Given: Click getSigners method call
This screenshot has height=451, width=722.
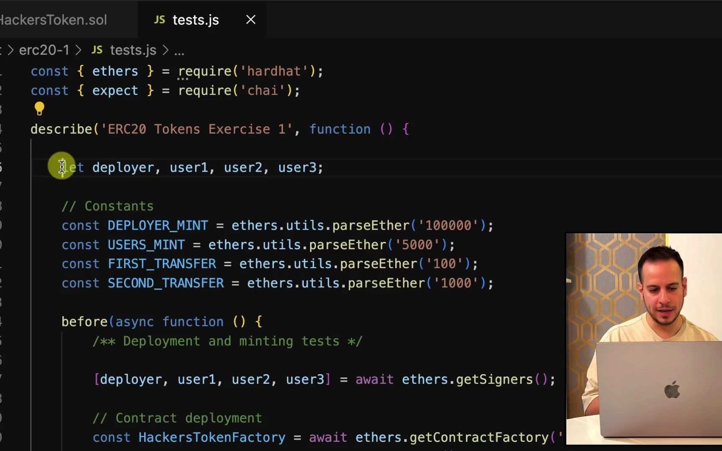Looking at the screenshot, I should (x=495, y=380).
